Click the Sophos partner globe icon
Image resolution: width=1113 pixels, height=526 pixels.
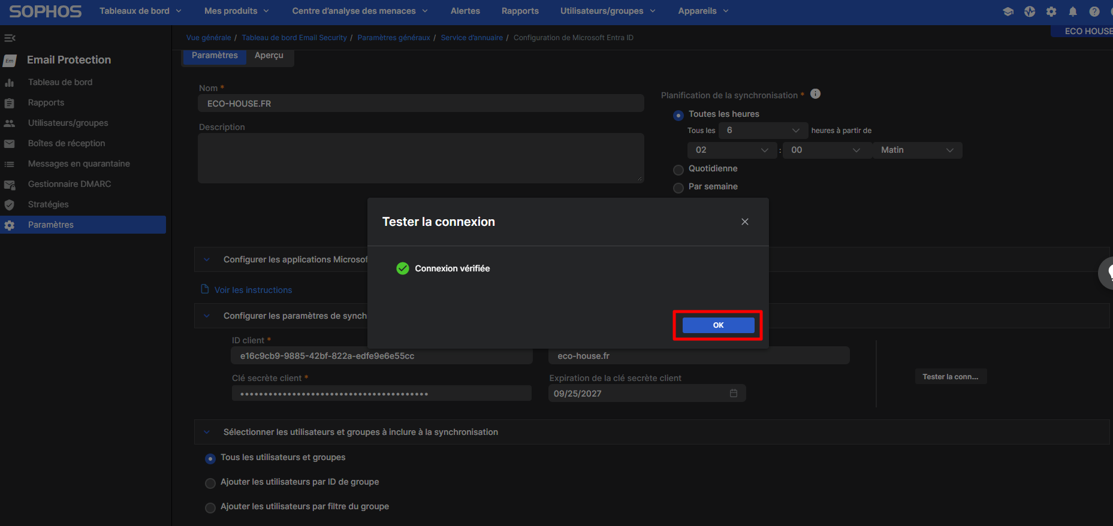[1030, 11]
